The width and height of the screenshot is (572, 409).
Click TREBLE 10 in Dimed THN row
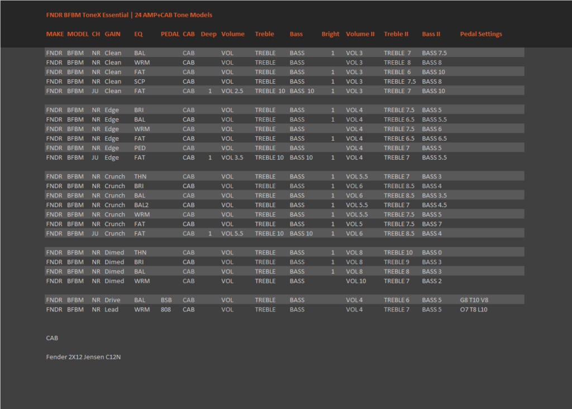pos(398,253)
